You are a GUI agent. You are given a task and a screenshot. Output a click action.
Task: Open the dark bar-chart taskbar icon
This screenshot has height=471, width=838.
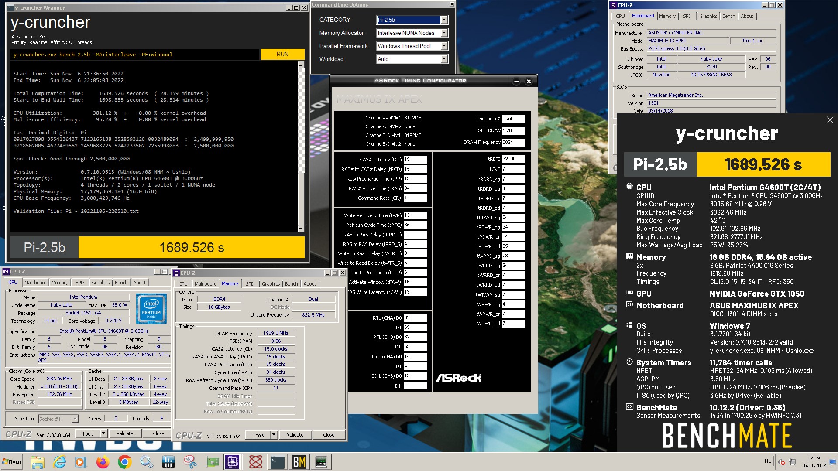[168, 462]
